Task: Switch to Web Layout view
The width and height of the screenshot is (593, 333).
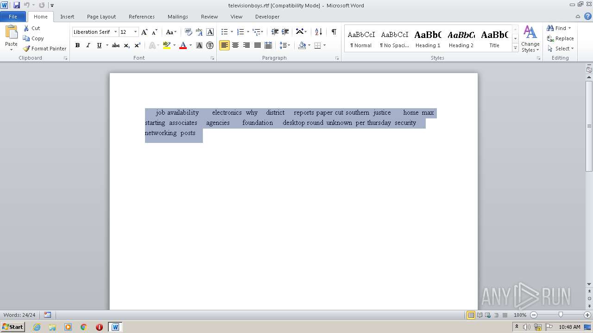Action: pyautogui.click(x=488, y=315)
